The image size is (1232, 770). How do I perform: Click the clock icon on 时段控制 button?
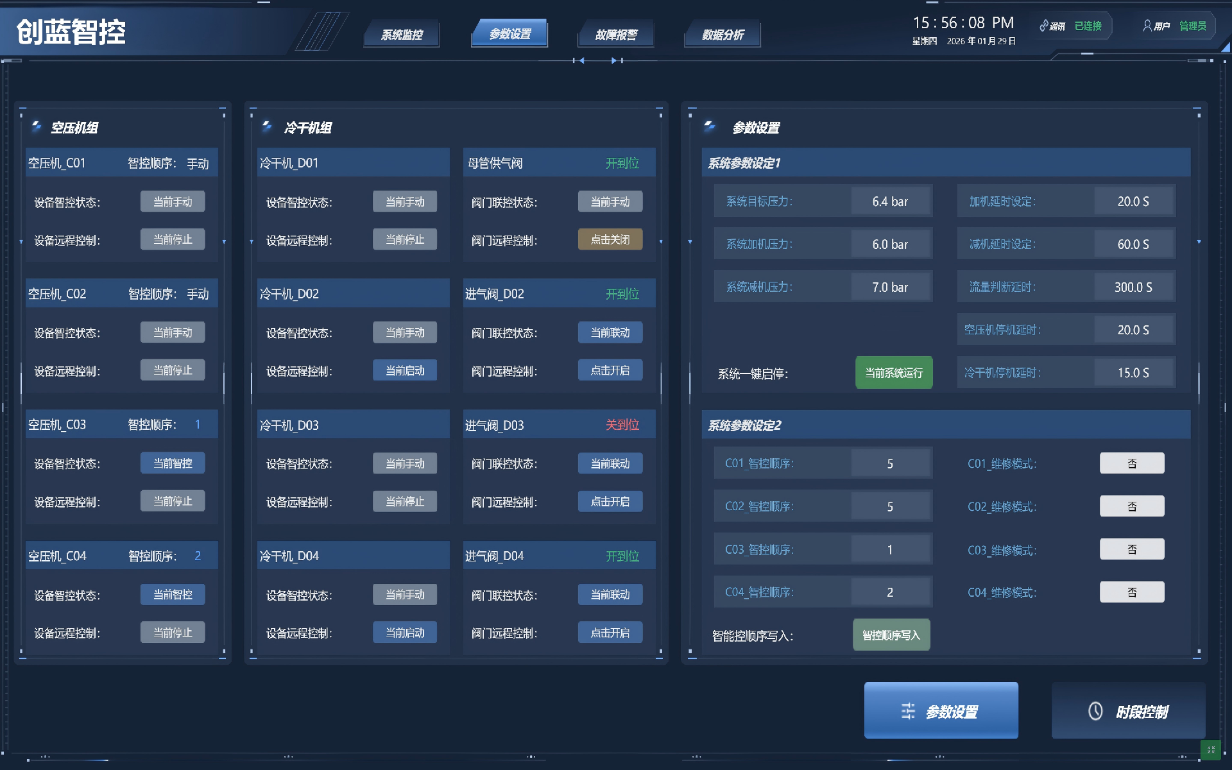(1095, 711)
